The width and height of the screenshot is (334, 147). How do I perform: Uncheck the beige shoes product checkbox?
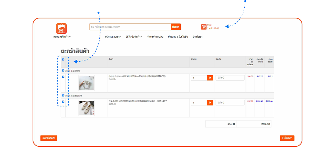coord(63,102)
